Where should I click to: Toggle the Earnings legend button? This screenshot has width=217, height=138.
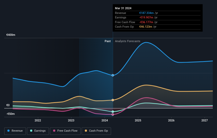coord(38,131)
